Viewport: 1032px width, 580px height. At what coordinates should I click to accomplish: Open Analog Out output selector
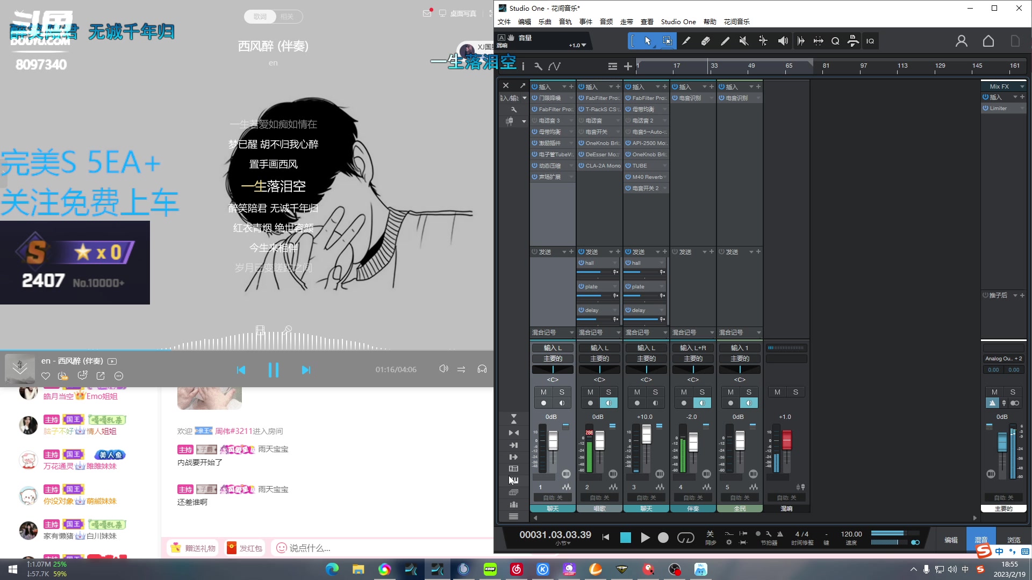[1004, 359]
